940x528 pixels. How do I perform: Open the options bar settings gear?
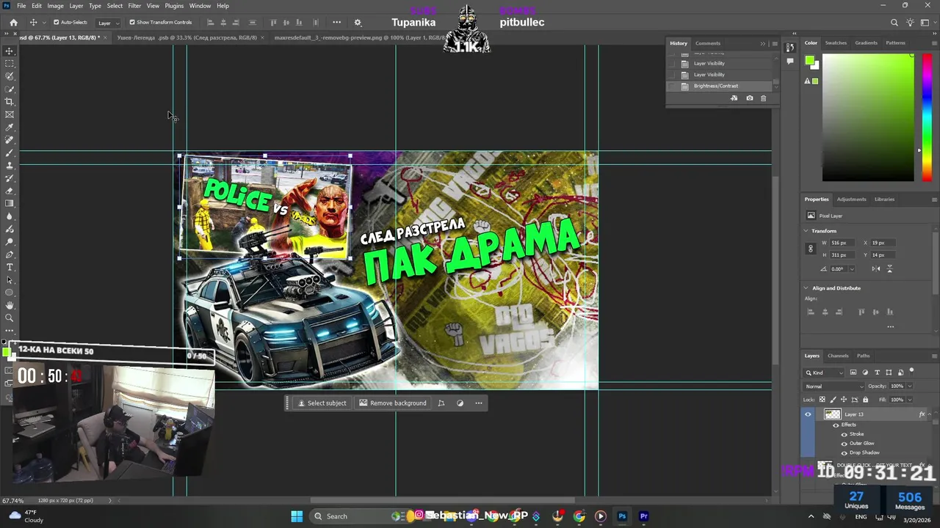pos(358,23)
